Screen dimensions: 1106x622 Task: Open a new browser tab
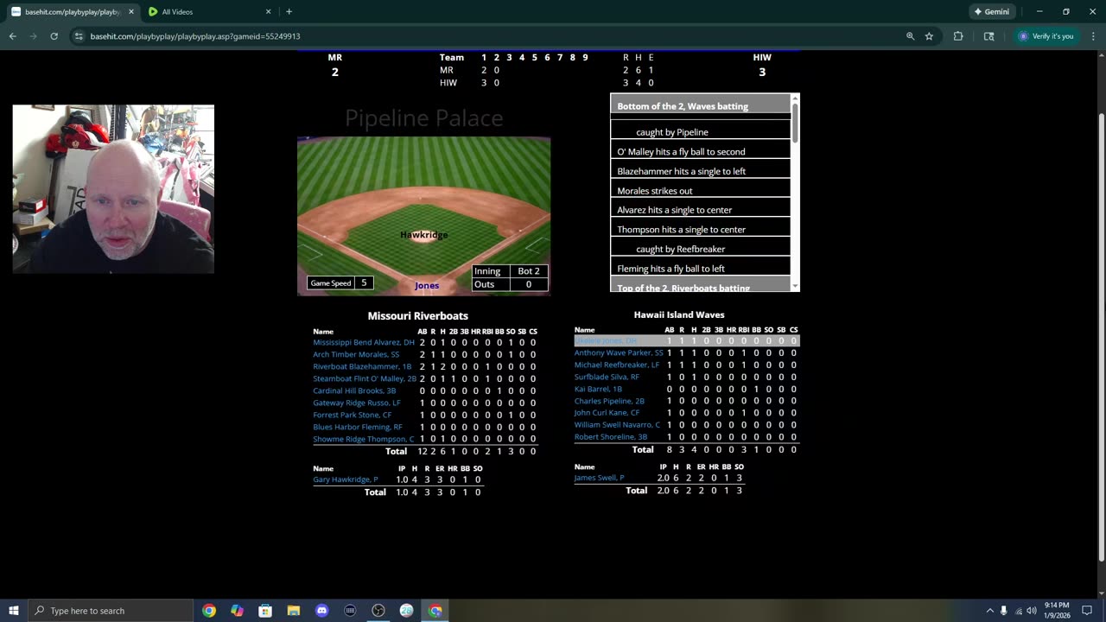pyautogui.click(x=289, y=11)
